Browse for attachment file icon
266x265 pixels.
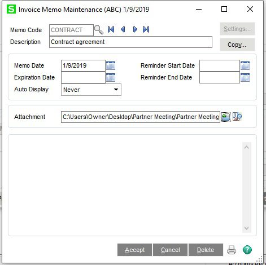225,117
